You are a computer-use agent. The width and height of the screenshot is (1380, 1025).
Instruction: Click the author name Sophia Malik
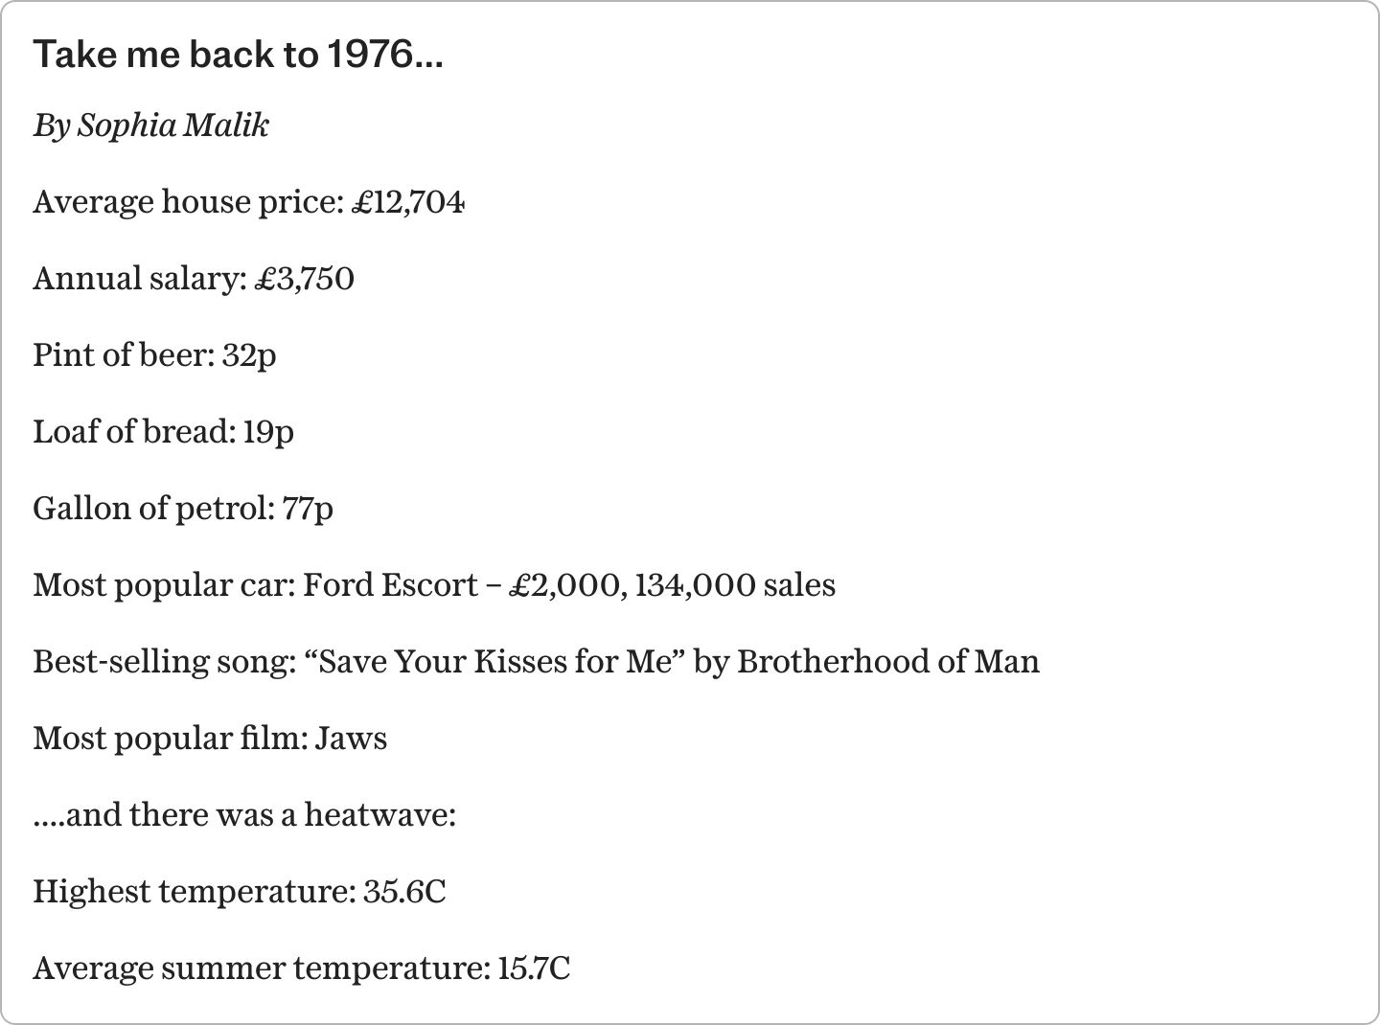click(x=173, y=125)
